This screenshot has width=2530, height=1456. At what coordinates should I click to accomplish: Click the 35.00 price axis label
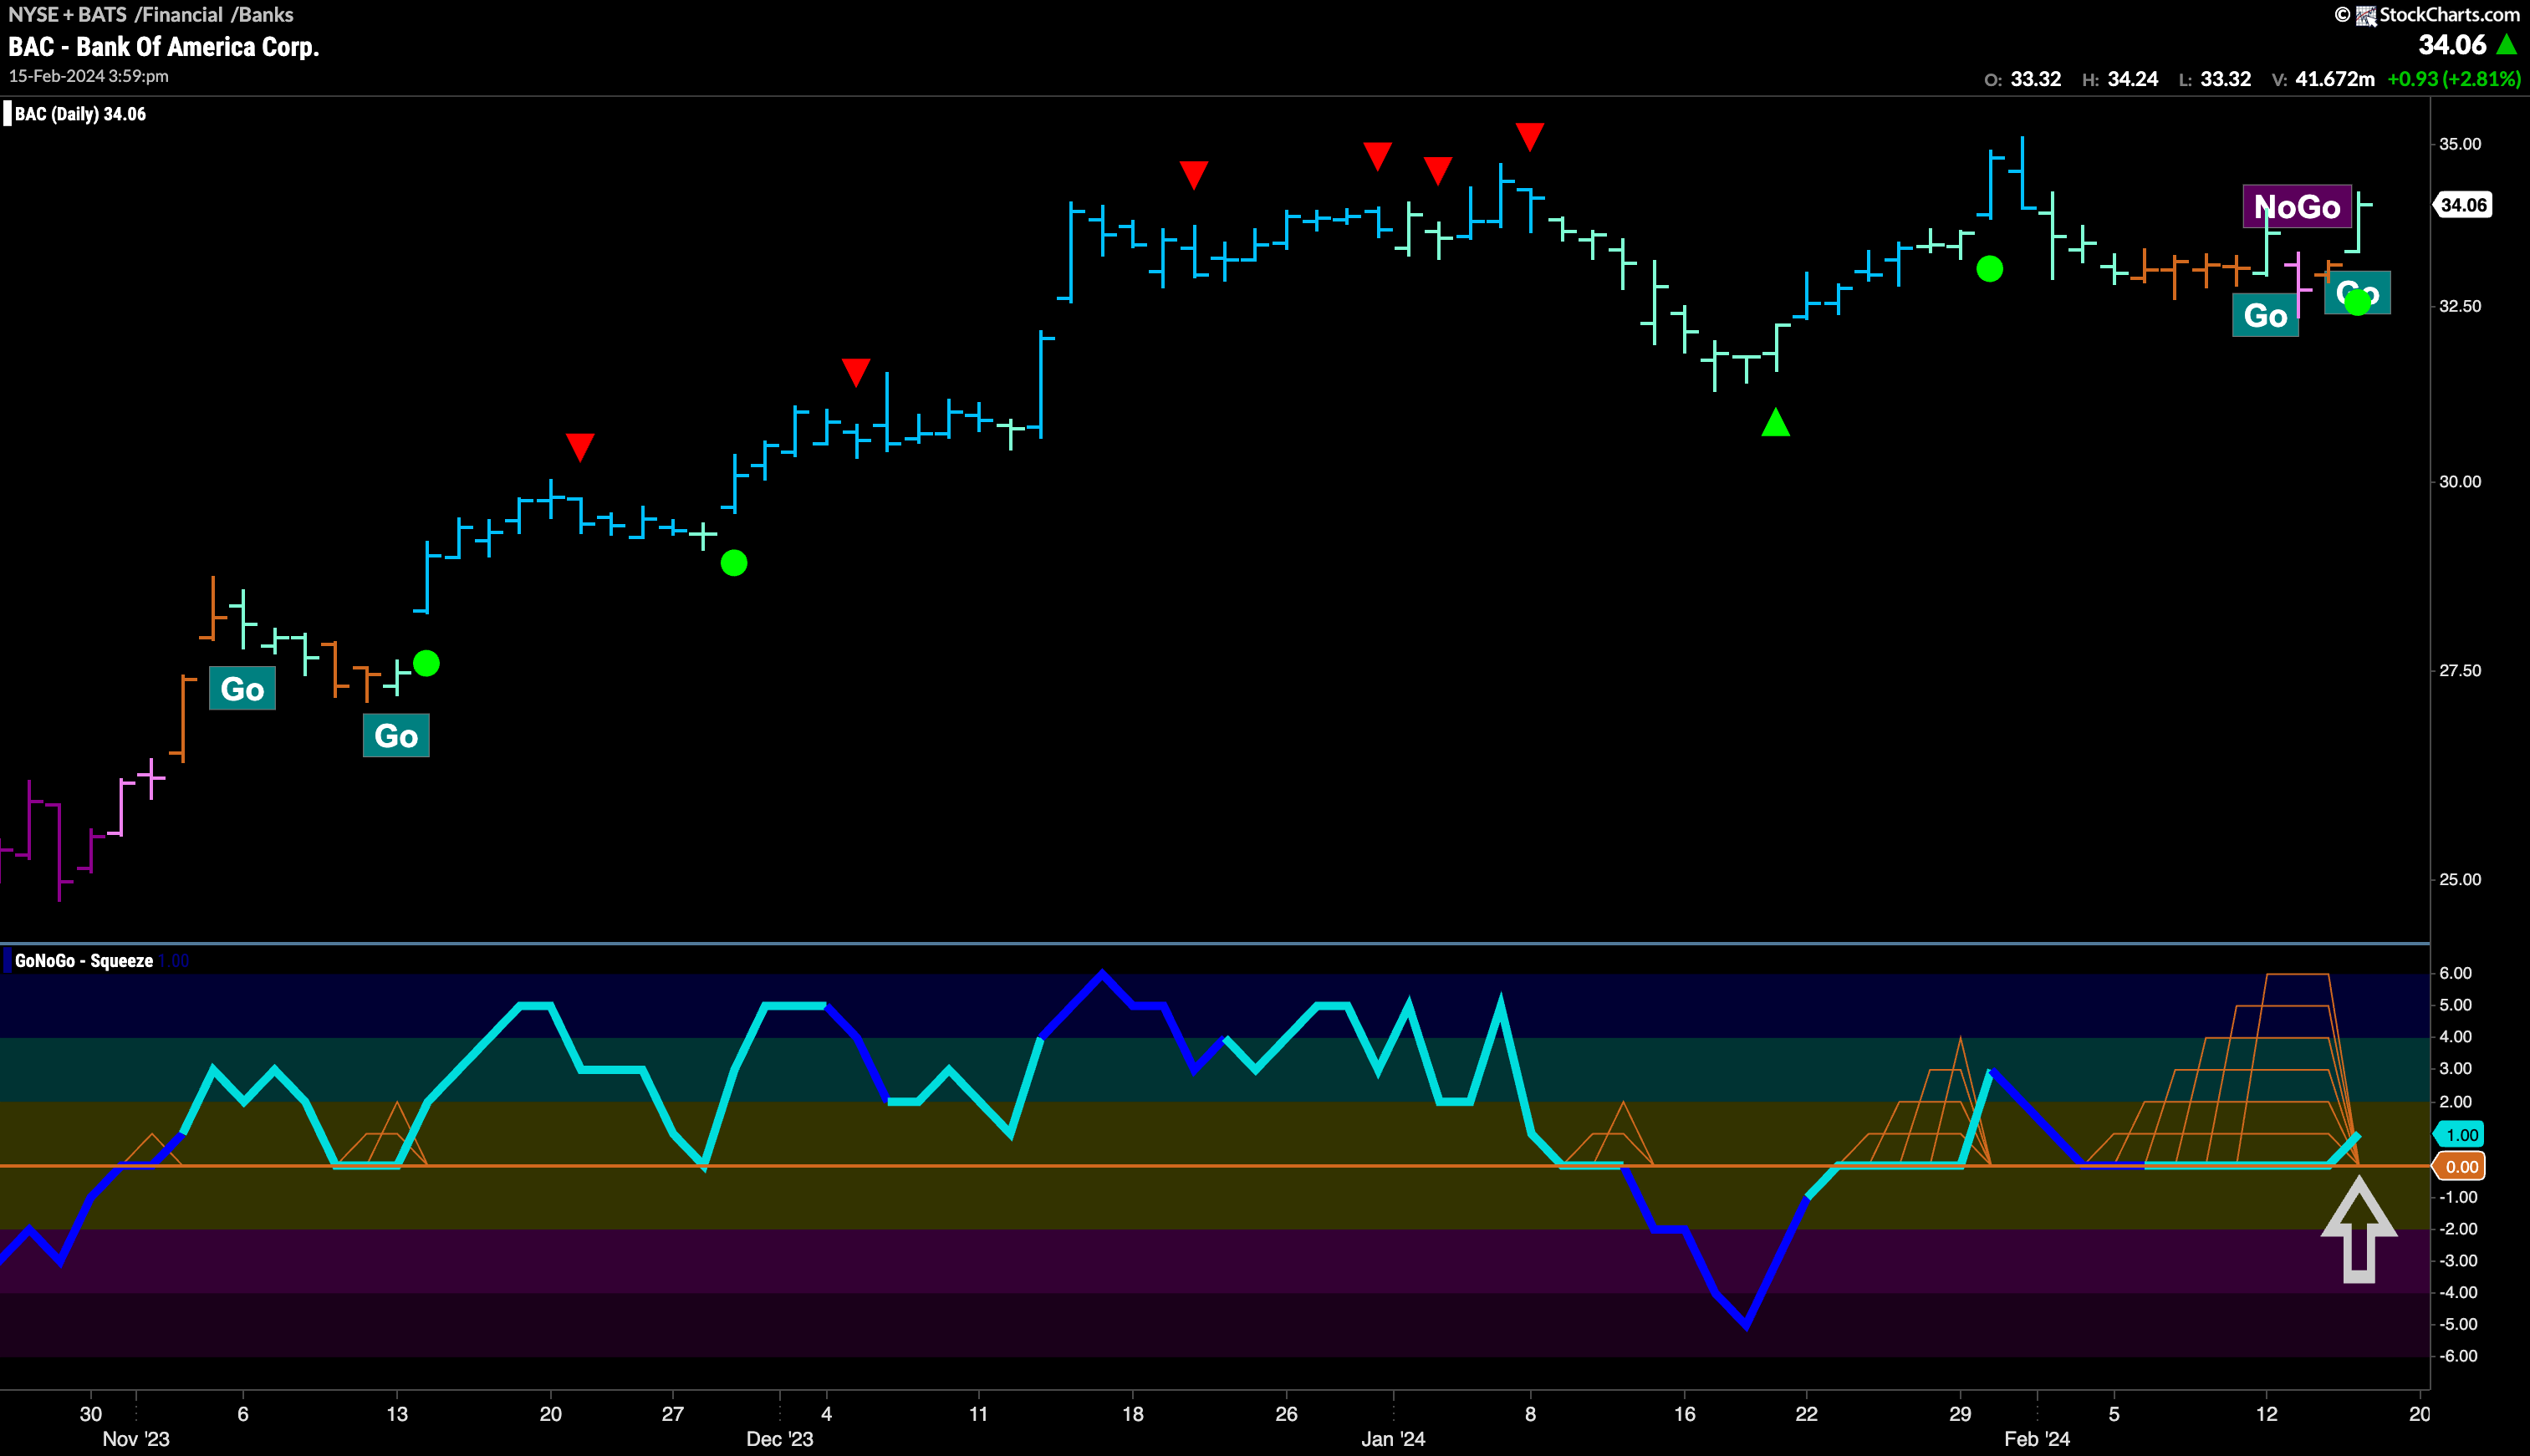[x=2460, y=144]
